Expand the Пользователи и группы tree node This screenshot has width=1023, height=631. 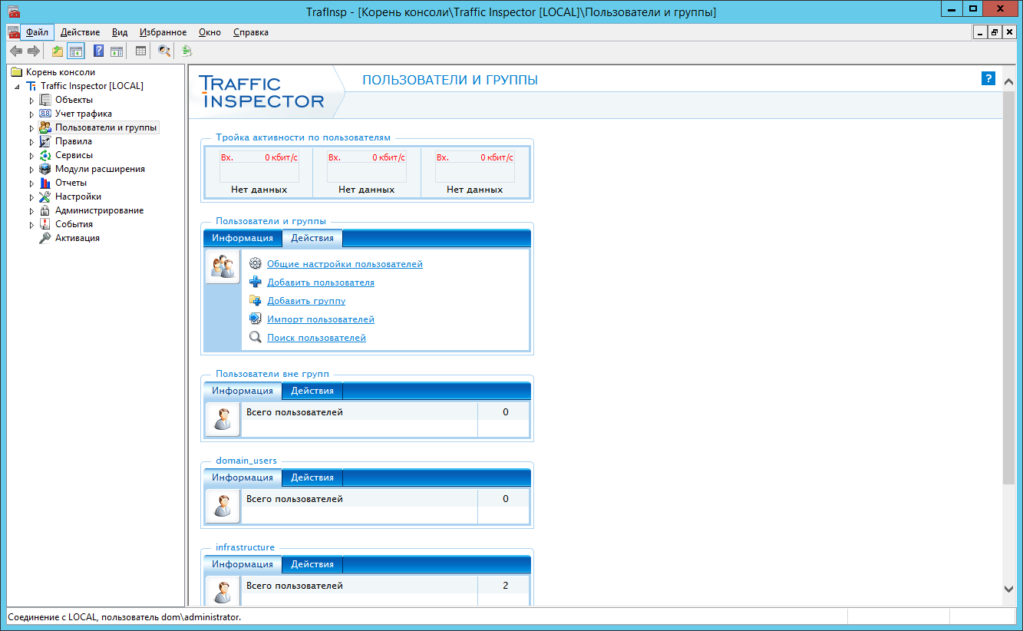point(31,127)
